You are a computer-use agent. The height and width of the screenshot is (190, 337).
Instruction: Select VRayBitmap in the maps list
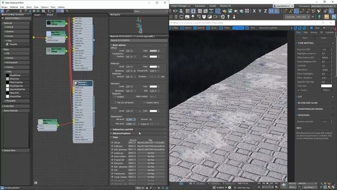click(x=15, y=75)
